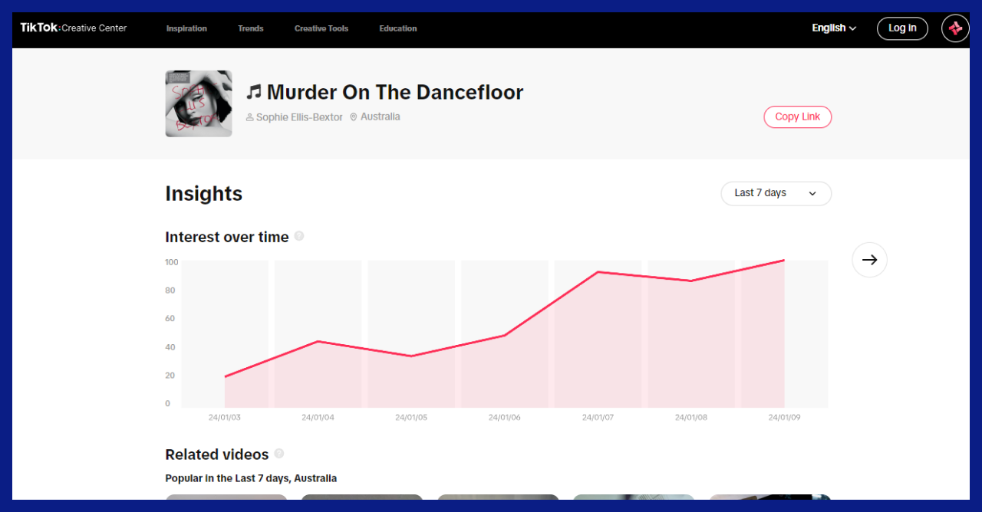Click the chart peak at 24/01/09

pyautogui.click(x=784, y=261)
